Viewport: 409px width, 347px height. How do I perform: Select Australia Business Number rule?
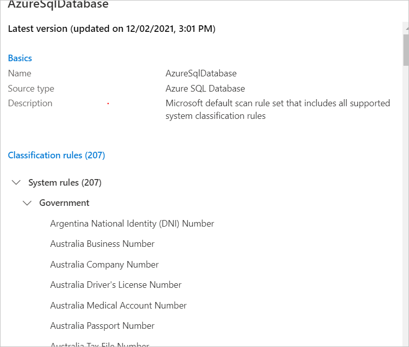pos(102,244)
